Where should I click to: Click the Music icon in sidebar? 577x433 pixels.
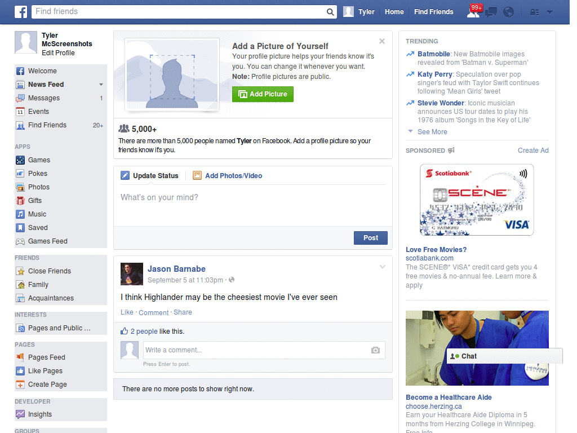click(x=20, y=214)
